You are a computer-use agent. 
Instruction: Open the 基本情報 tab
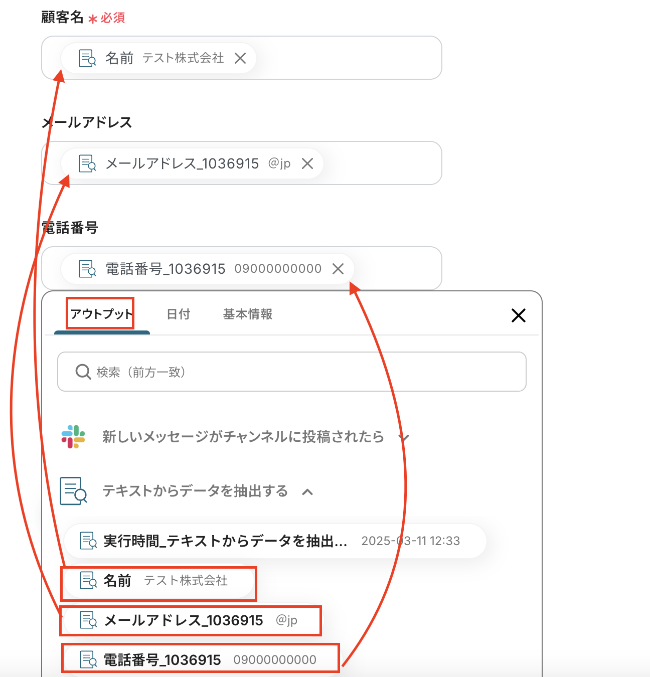click(248, 314)
